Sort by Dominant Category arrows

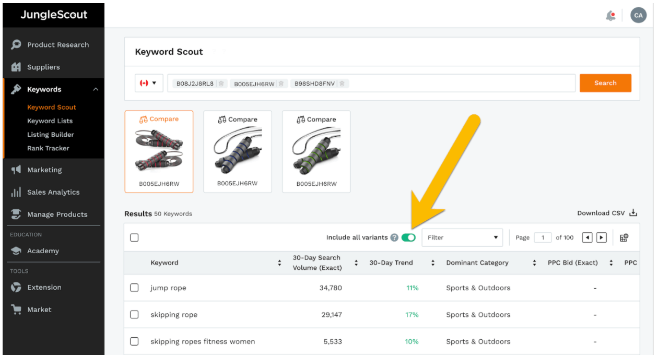534,263
